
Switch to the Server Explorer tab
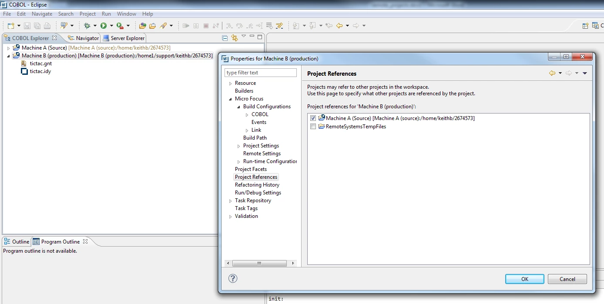click(x=124, y=38)
